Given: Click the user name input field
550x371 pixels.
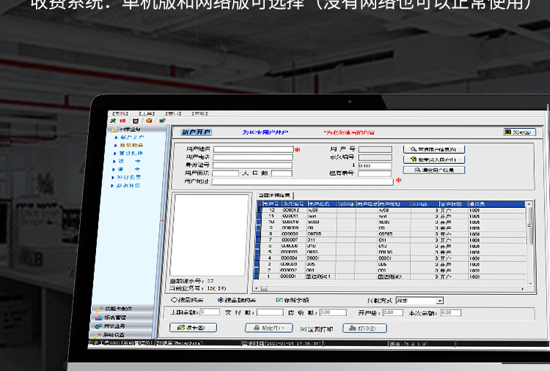Looking at the screenshot, I should tap(253, 149).
